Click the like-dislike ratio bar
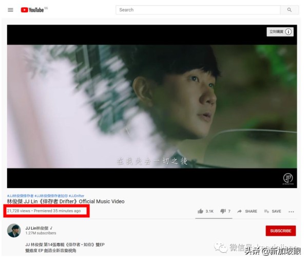Screen dimensions: 308x262 click(x=214, y=218)
